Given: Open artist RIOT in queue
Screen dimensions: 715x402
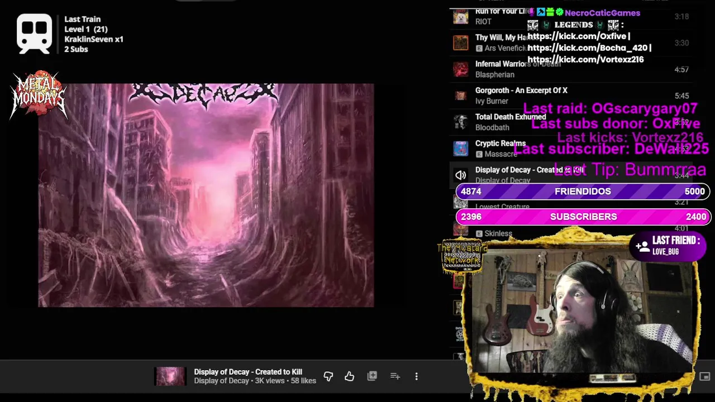Looking at the screenshot, I should point(483,22).
